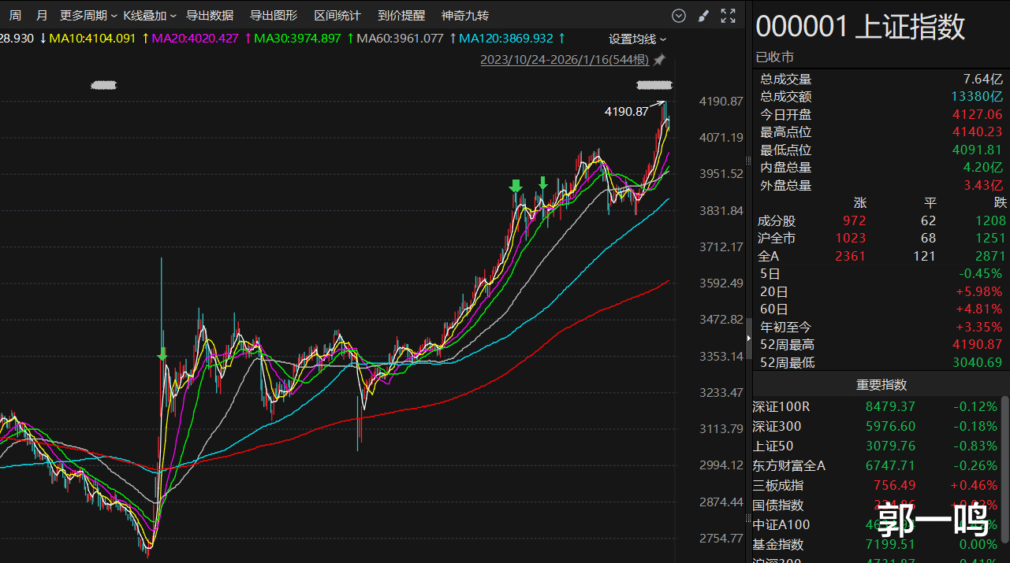The image size is (1010, 563).
Task: Select the 外盘总量 3.43亿 row
Action: tap(881, 186)
